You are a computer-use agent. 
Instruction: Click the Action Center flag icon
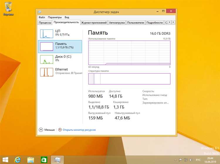(181, 160)
